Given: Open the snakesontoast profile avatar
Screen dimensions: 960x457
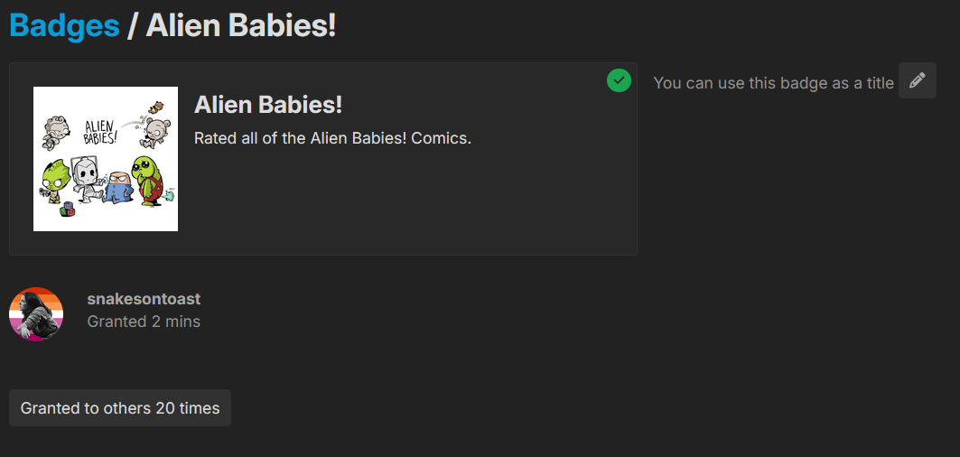Looking at the screenshot, I should pyautogui.click(x=36, y=313).
